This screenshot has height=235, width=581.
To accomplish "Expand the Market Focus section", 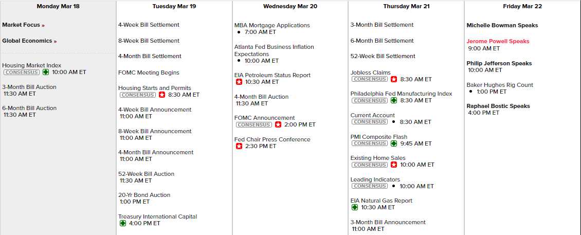I will (x=23, y=25).
